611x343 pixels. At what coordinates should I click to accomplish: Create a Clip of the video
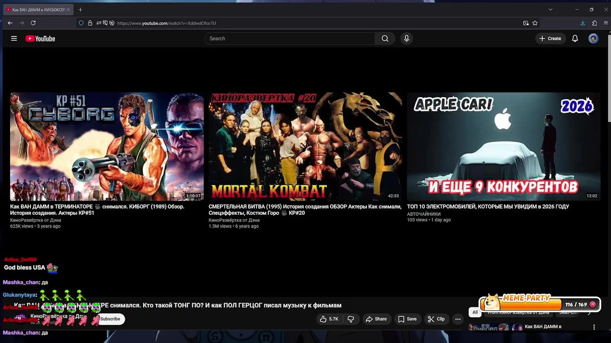coord(436,319)
